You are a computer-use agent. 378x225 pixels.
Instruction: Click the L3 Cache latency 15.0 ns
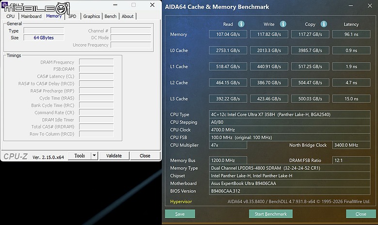tap(351, 98)
